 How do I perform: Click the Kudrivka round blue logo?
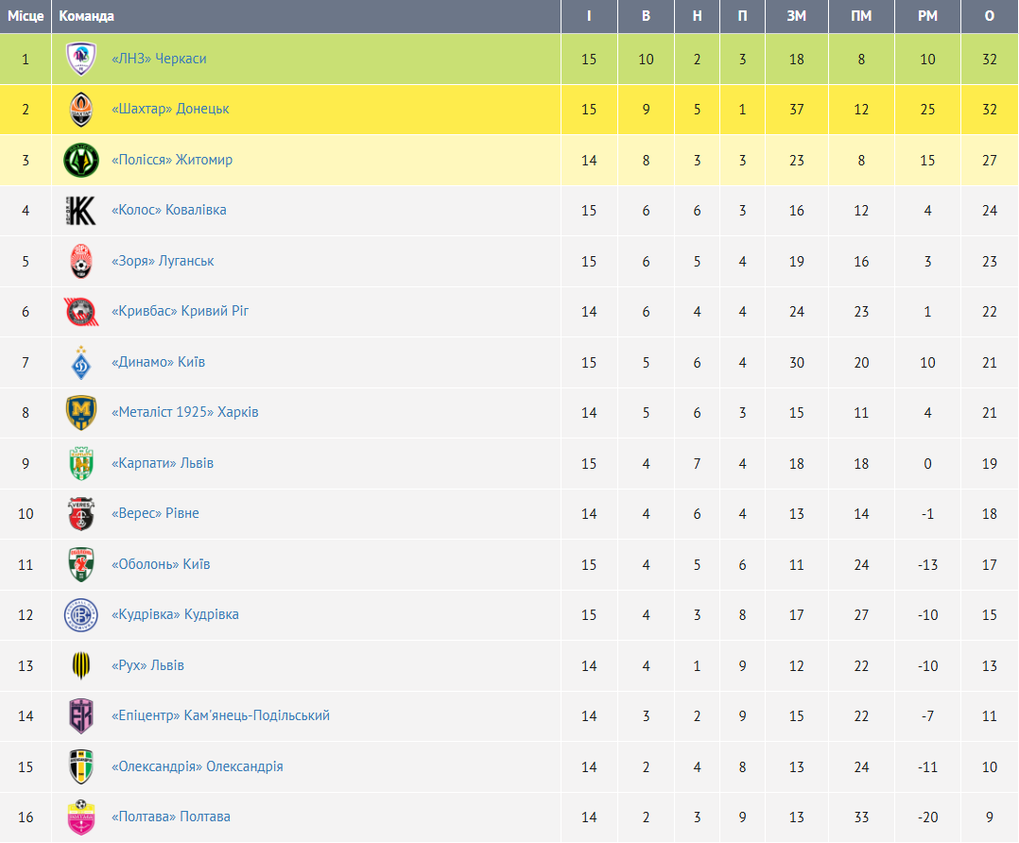point(80,615)
